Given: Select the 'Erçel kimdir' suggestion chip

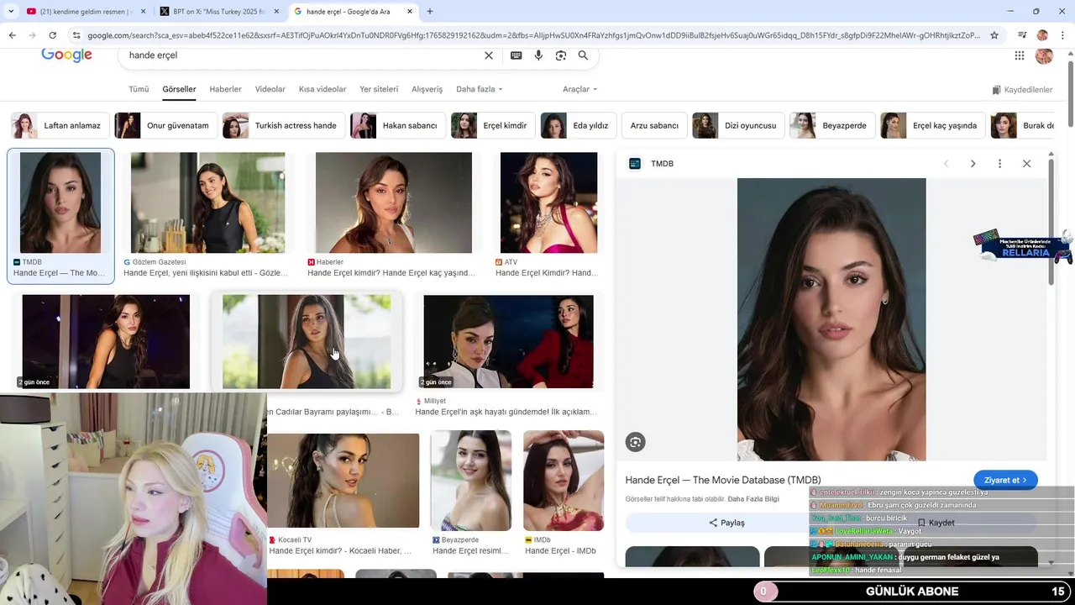Looking at the screenshot, I should 493,125.
